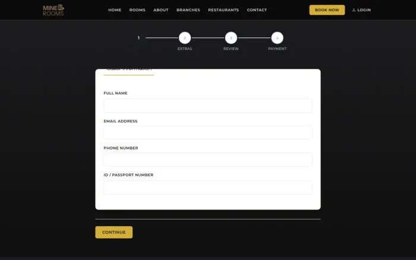Open the Home menu item
The height and width of the screenshot is (260, 416).
tap(115, 10)
